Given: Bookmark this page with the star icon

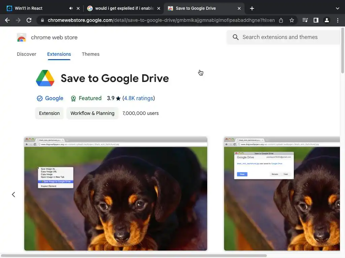Looking at the screenshot, I should (291, 20).
